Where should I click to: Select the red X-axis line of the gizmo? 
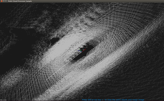[84, 50]
